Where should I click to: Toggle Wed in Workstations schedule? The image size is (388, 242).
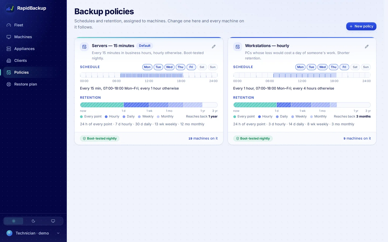pyautogui.click(x=323, y=67)
